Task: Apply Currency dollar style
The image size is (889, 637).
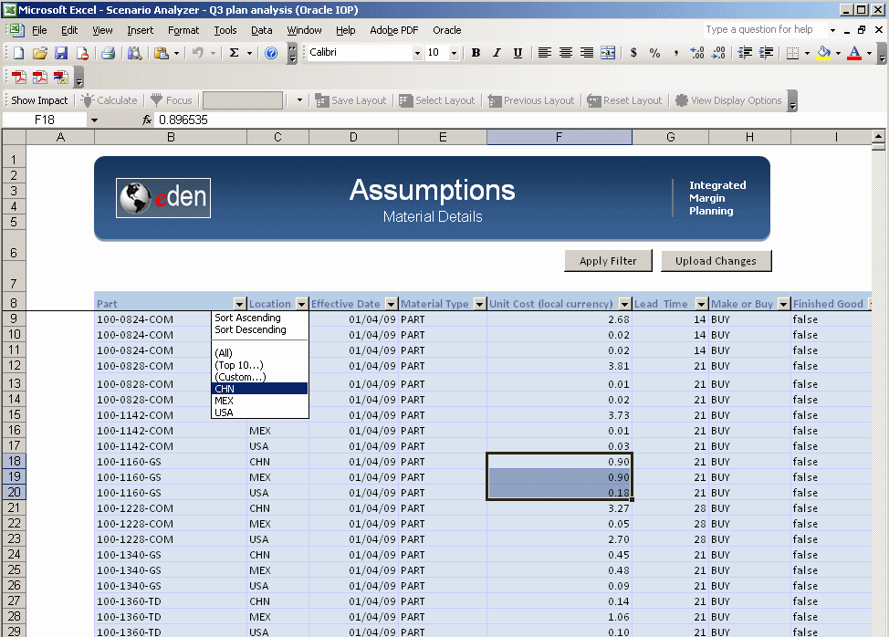Action: coord(633,53)
